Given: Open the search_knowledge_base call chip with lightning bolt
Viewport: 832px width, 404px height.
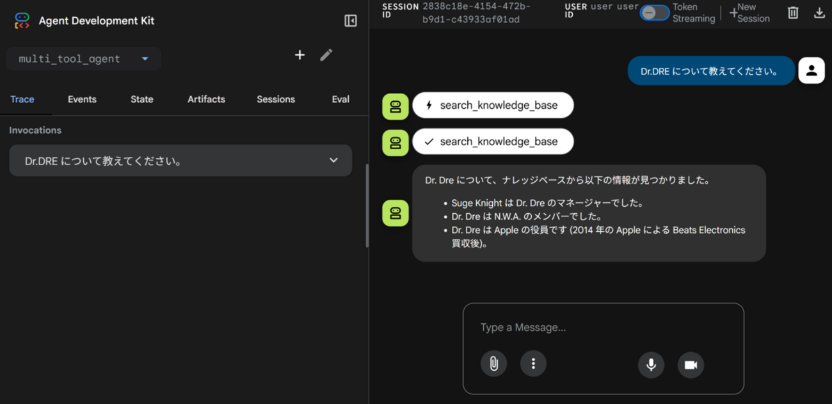Looking at the screenshot, I should (x=493, y=106).
